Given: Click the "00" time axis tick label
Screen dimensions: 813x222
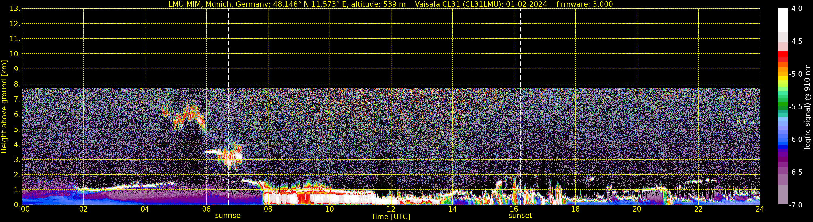Looking at the screenshot, I should (x=25, y=209).
